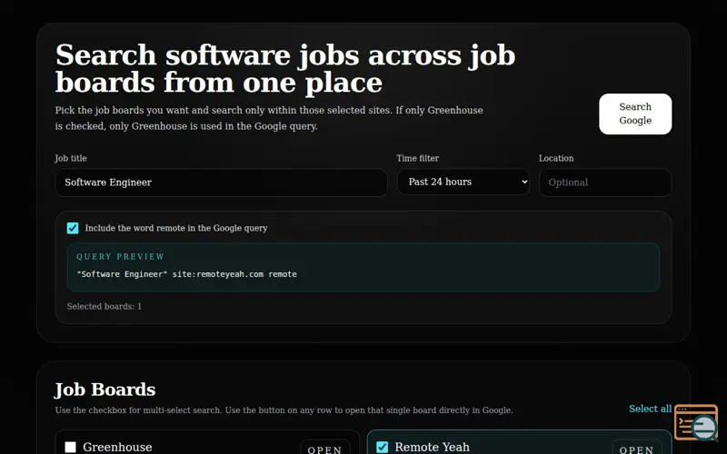This screenshot has height=454, width=727.
Task: Click the Greenhouse board name label
Action: (117, 447)
